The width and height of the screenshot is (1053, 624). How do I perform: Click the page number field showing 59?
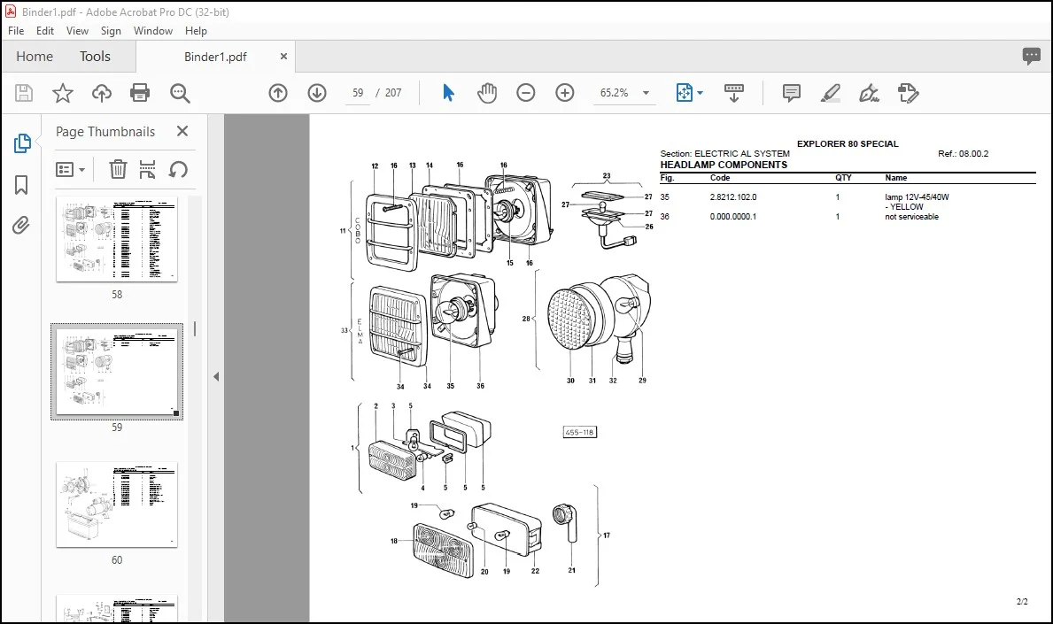[358, 93]
